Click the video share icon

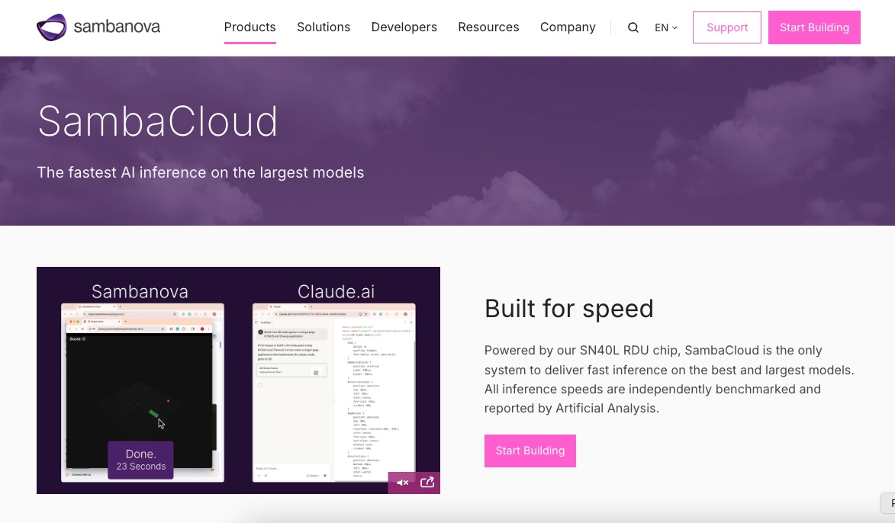tap(427, 483)
